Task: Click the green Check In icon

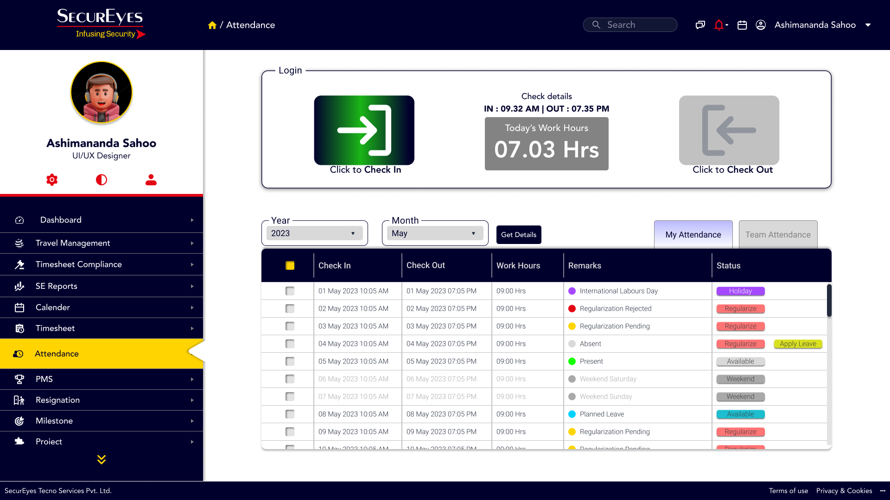Action: pyautogui.click(x=364, y=130)
